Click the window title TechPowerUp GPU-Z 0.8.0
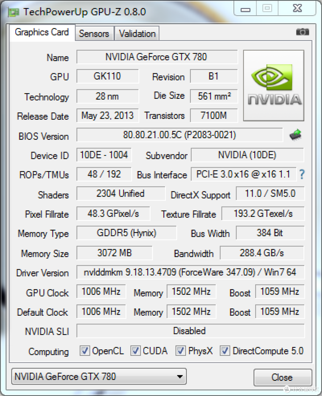Image resolution: width=322 pixels, height=396 pixels. (85, 12)
